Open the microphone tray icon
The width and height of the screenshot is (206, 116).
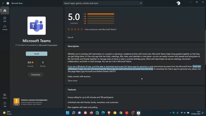(177, 113)
